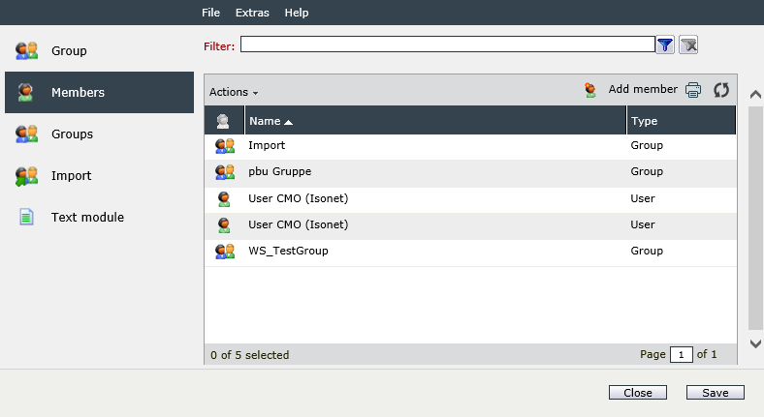This screenshot has width=764, height=417.
Task: Click the Import group row icon
Action: click(225, 146)
